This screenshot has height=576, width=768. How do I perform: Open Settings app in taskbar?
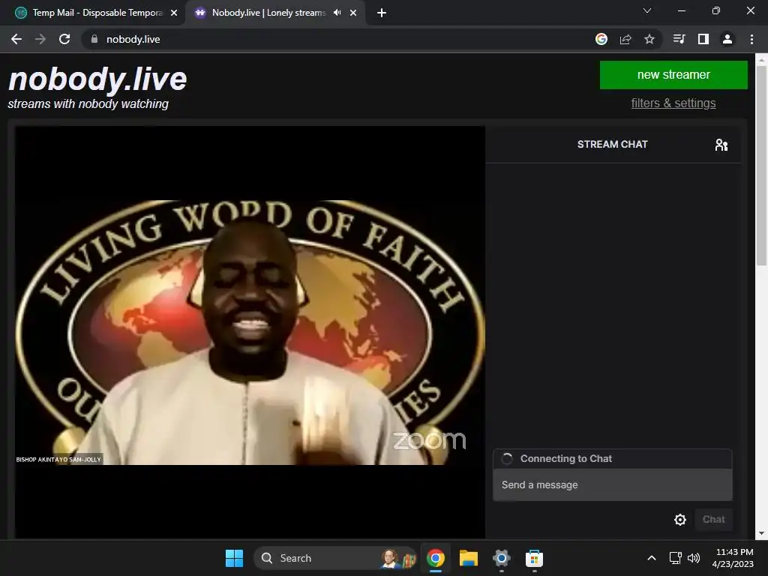(x=502, y=558)
